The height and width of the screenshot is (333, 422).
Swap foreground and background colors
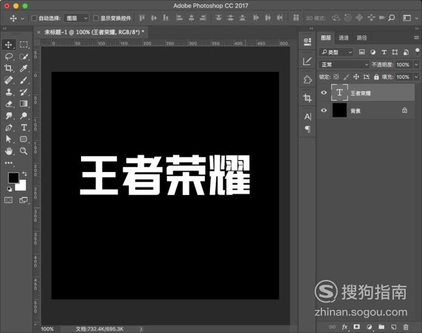tap(24, 174)
